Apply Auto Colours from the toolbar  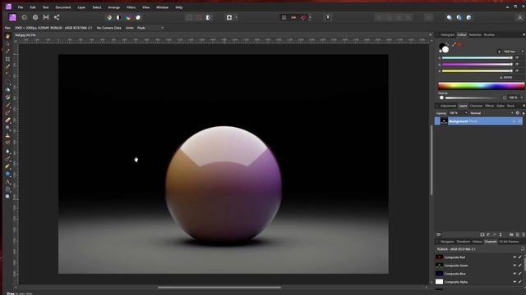(x=128, y=17)
